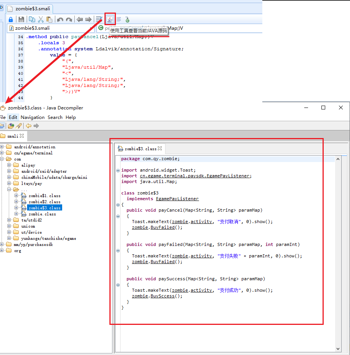The width and height of the screenshot is (350, 355).
Task: Collapse the paySuccess method fold marker
Action: pyautogui.click(x=118, y=285)
